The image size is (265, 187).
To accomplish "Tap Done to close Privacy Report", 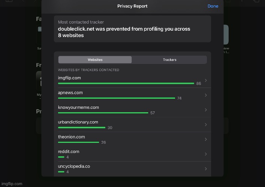I will click(x=213, y=6).
